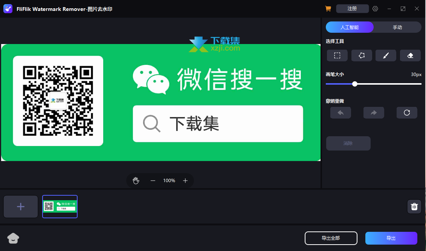Click the 导出 export button

click(x=391, y=238)
